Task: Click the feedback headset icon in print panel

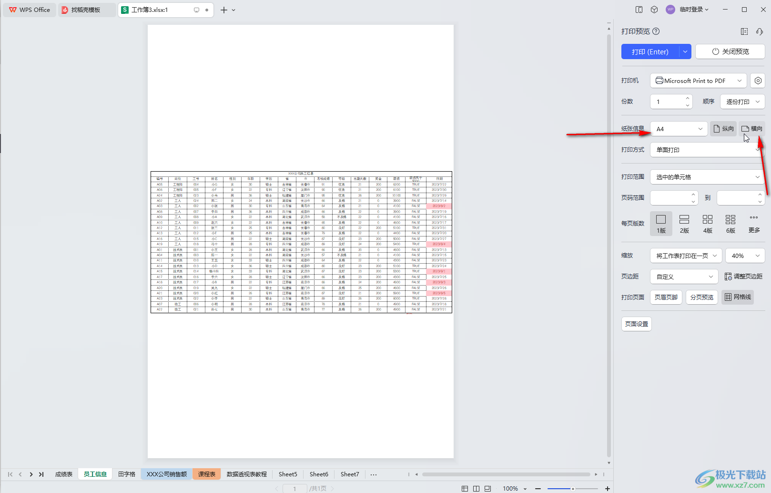Action: point(760,31)
